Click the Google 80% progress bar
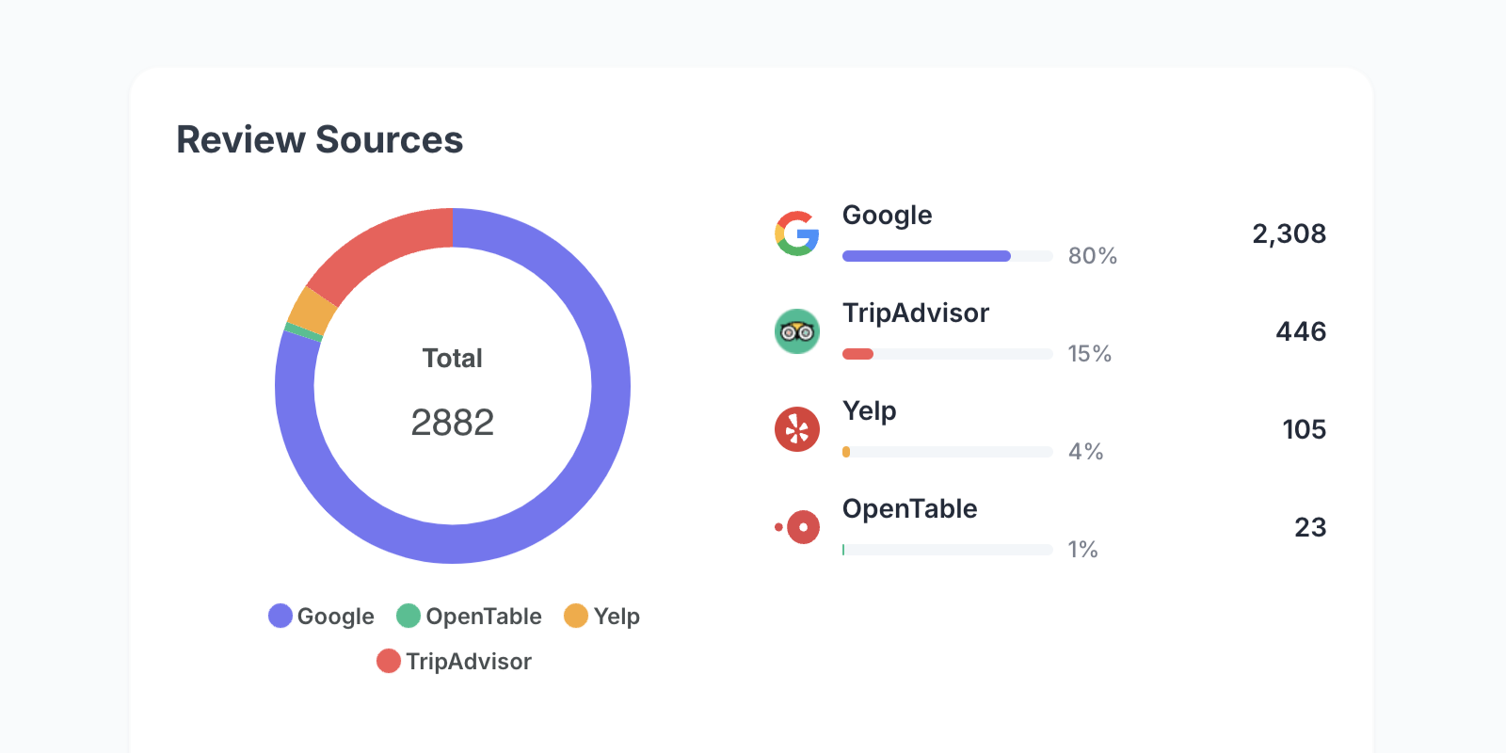Screen dimensions: 1506x753 pyautogui.click(x=947, y=256)
